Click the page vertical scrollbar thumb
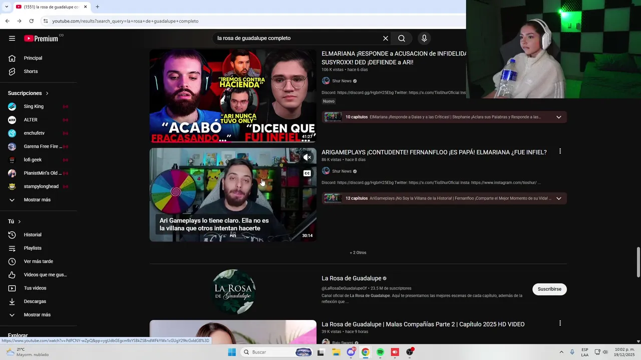Image resolution: width=641 pixels, height=360 pixels. coord(638,261)
